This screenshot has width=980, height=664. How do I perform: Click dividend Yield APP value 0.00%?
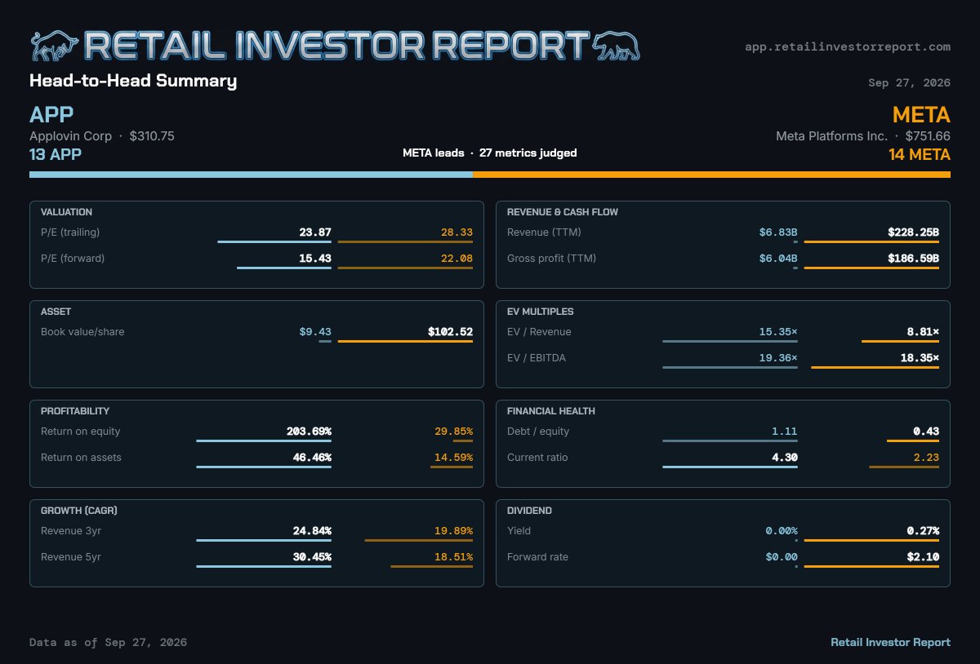pos(782,531)
